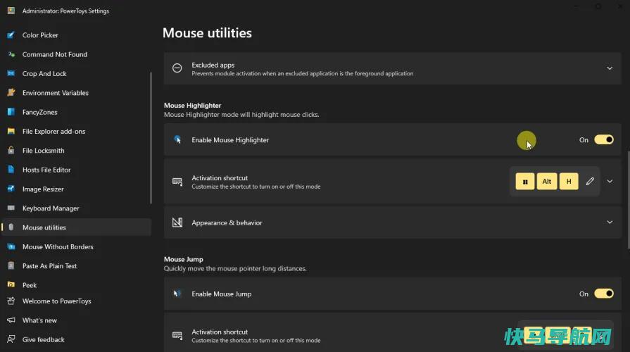Click Mouse Jump Activation shortcut keyboard icon

[177, 335]
